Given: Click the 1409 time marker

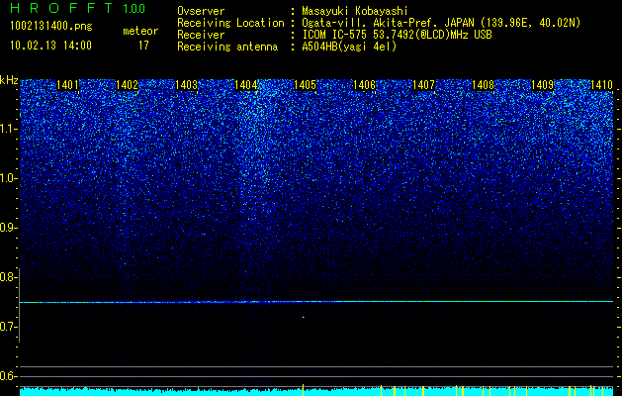Looking at the screenshot, I should 542,84.
